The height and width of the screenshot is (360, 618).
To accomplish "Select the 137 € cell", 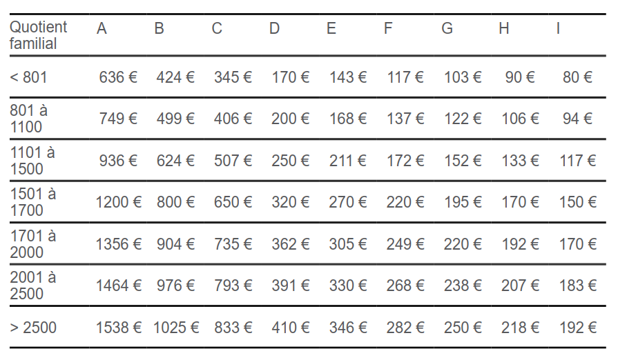I will click(405, 119).
